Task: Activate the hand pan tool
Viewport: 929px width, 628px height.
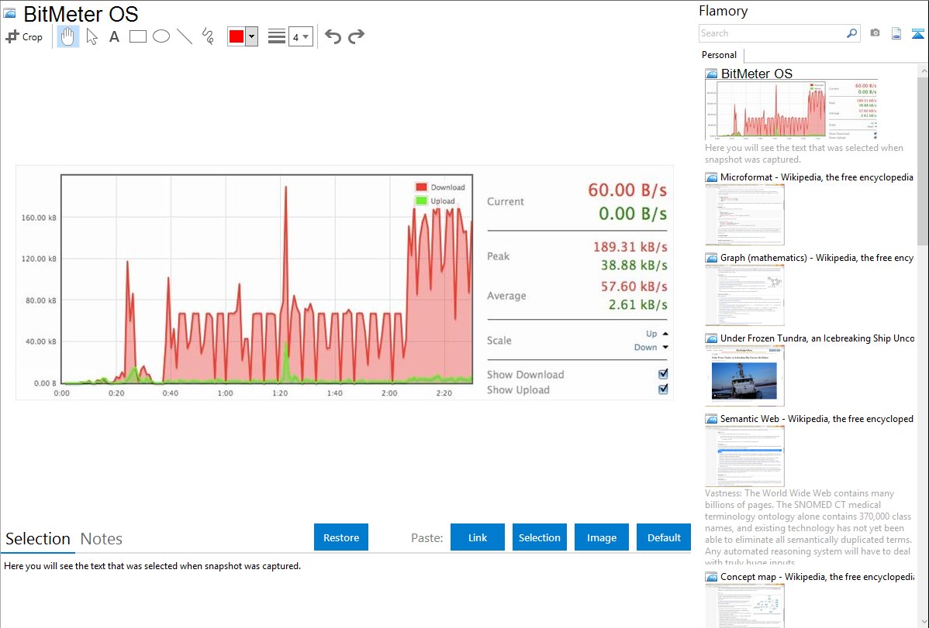Action: pyautogui.click(x=68, y=36)
